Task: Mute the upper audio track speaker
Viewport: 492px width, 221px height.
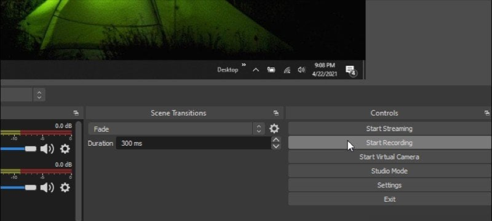Action: [x=47, y=149]
